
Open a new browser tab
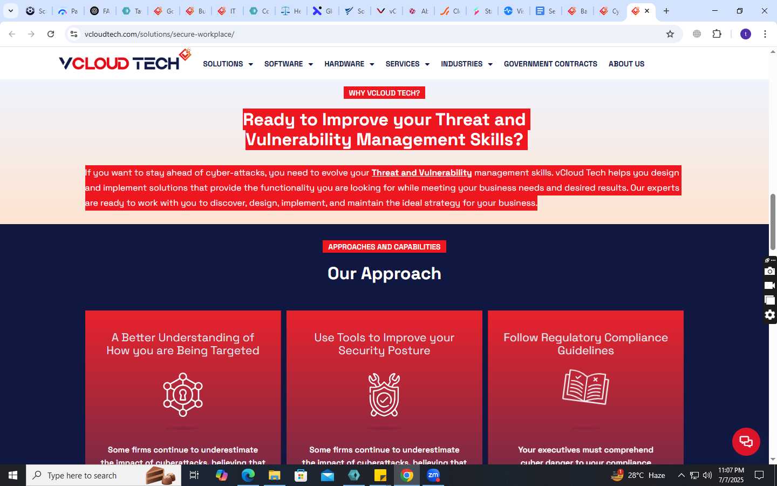tap(666, 11)
